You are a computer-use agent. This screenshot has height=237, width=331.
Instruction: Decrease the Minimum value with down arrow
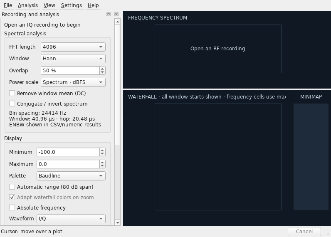point(102,154)
